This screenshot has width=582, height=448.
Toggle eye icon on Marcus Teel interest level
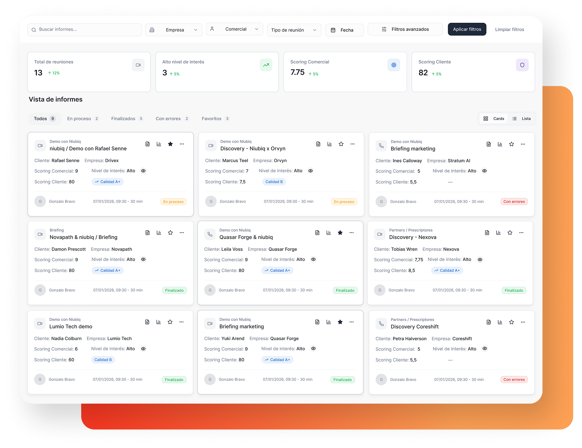point(310,171)
